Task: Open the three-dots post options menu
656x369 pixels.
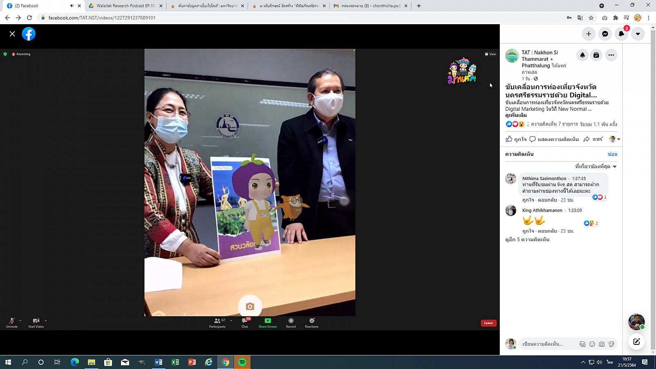Action: tap(611, 55)
